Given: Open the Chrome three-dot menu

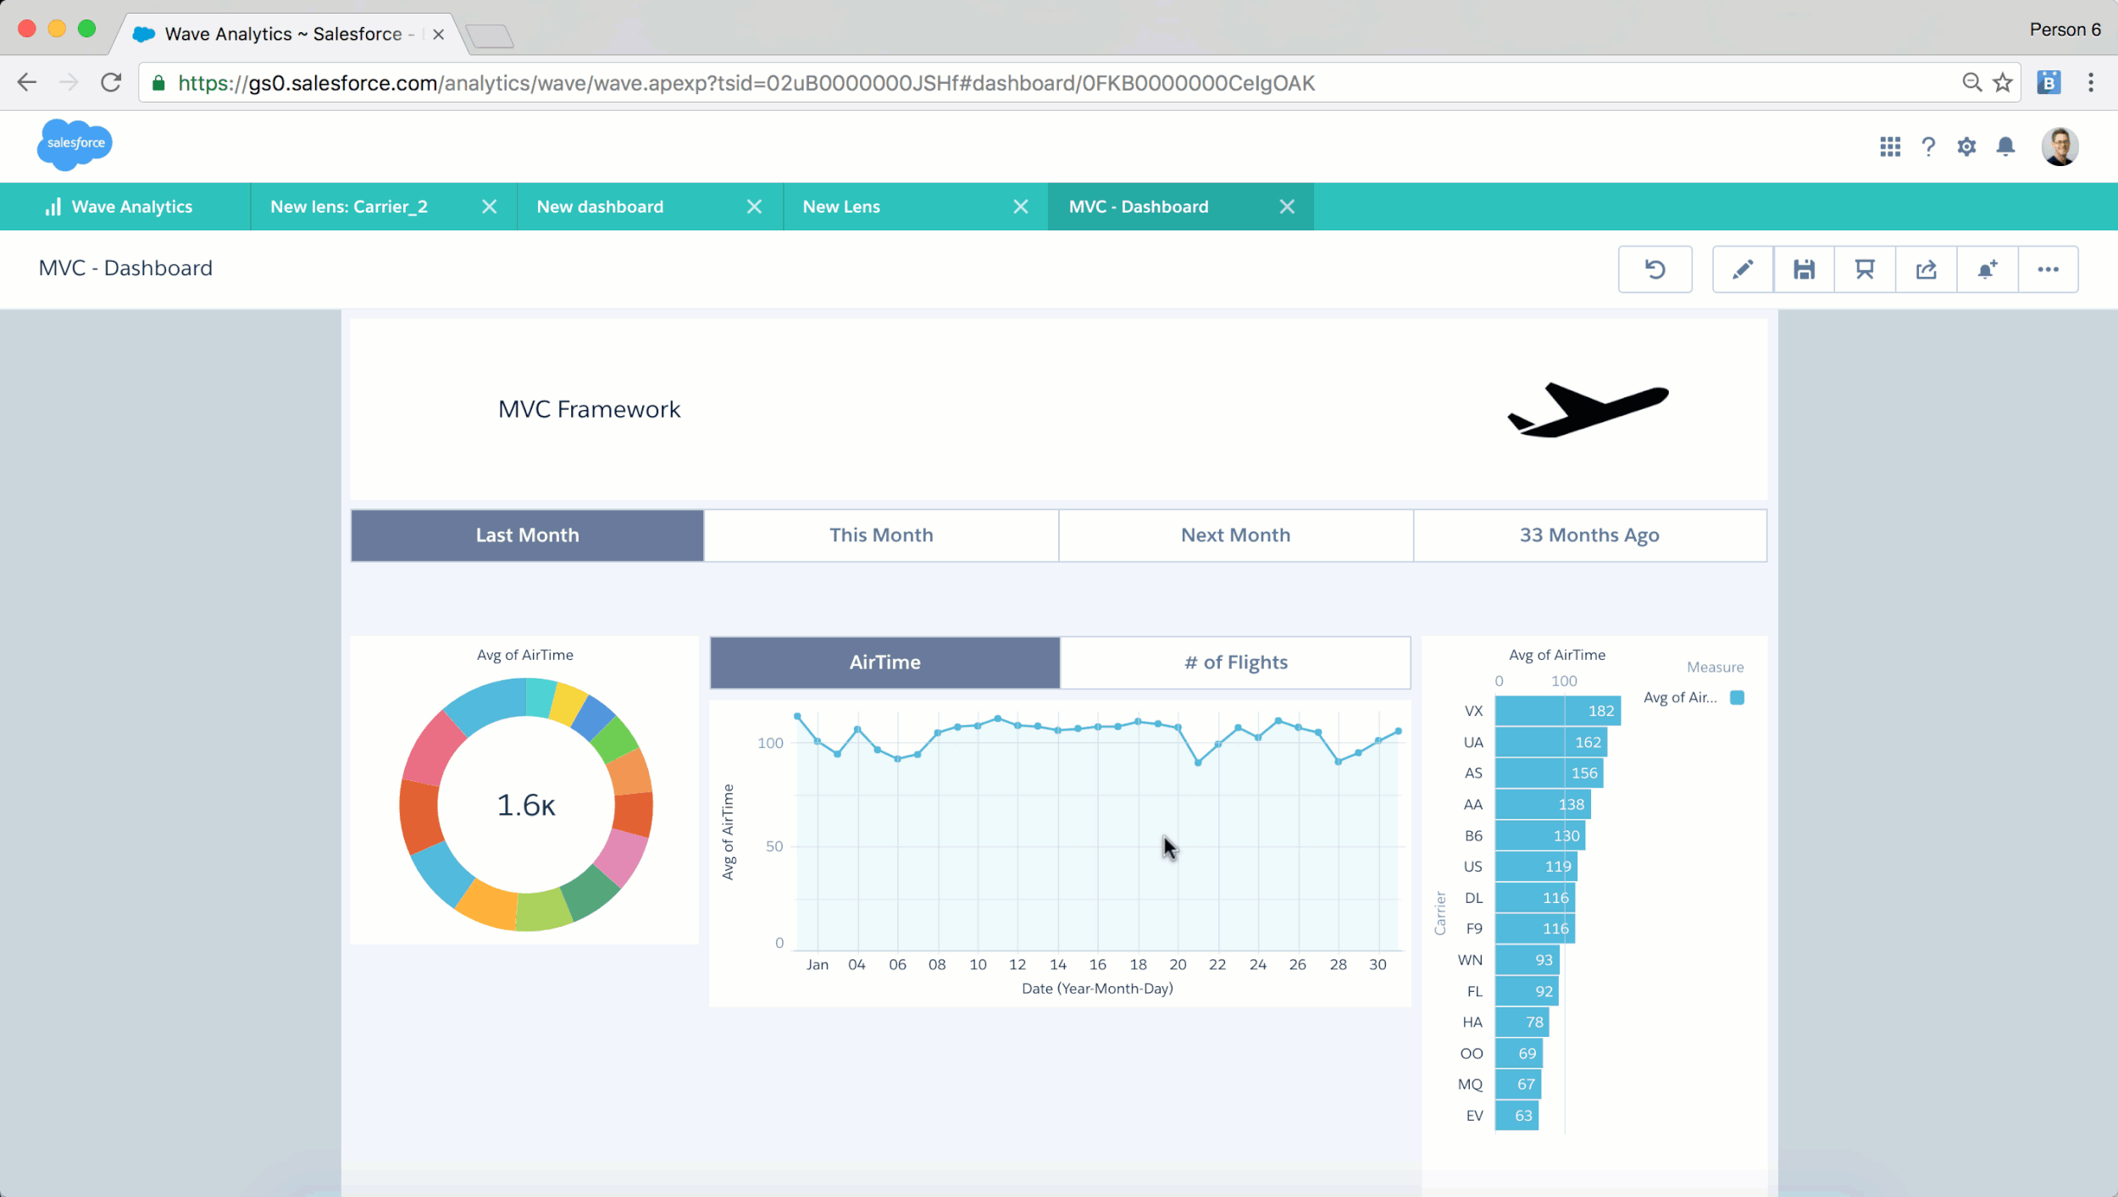Looking at the screenshot, I should point(2091,82).
